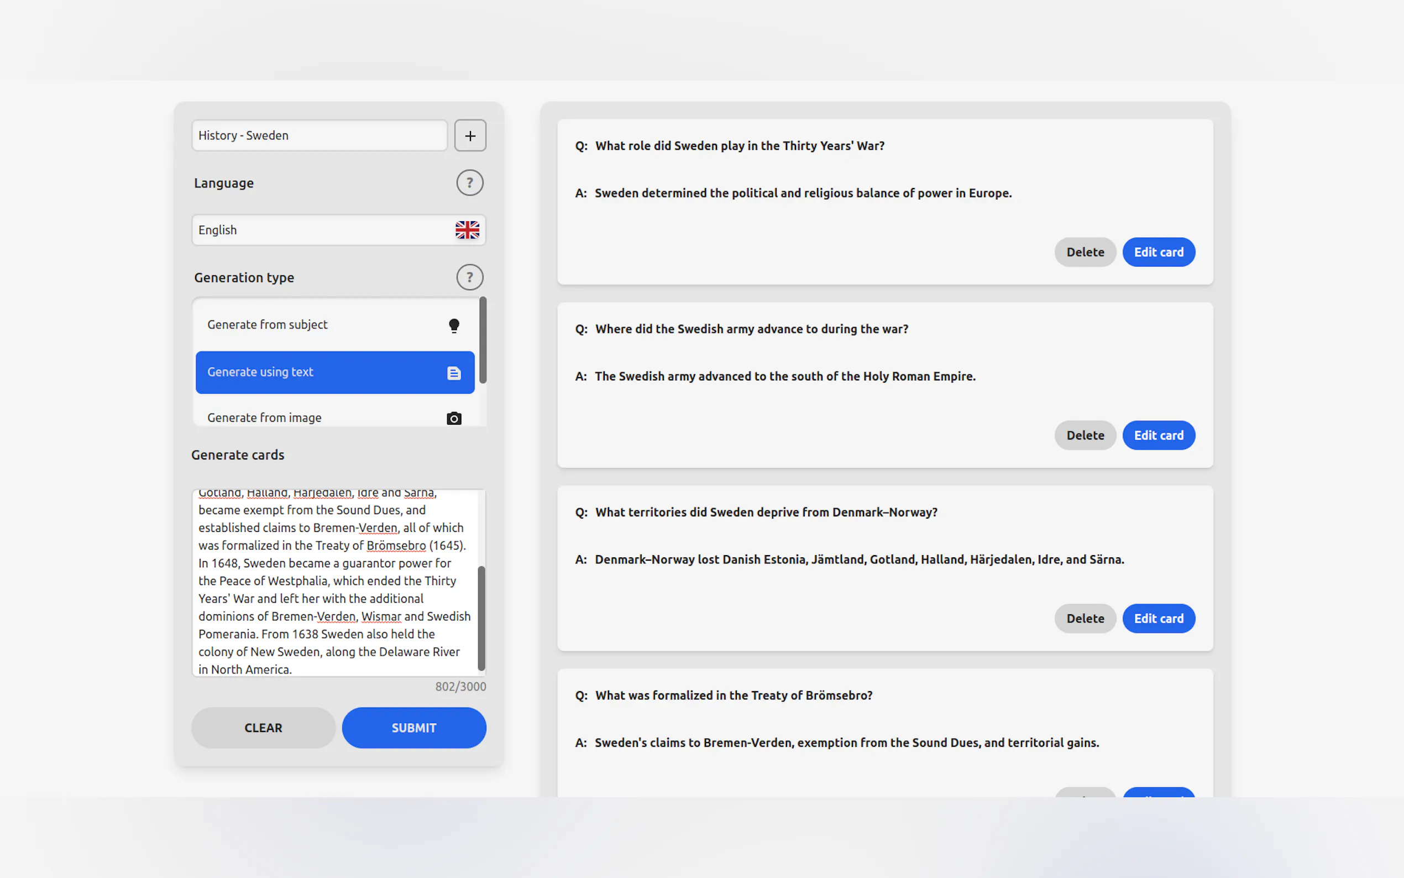Delete the Thirty Years' War card
Screen dimensions: 1404x878
1084,252
